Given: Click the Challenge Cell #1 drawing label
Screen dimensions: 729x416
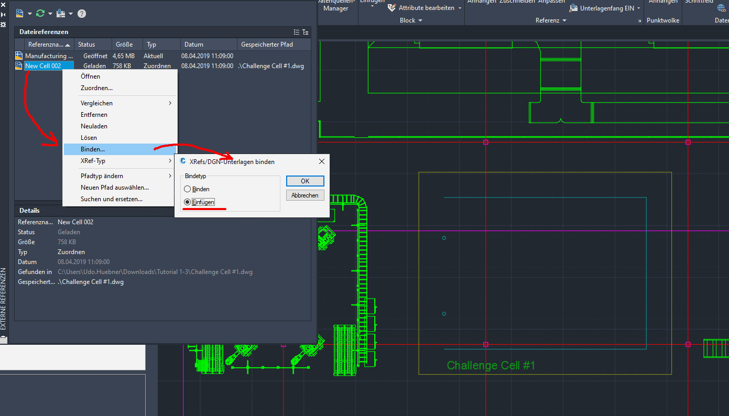Looking at the screenshot, I should pos(491,365).
